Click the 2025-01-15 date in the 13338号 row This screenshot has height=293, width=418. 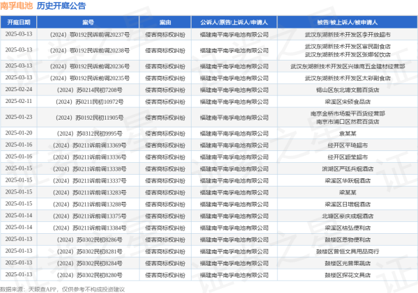point(19,168)
